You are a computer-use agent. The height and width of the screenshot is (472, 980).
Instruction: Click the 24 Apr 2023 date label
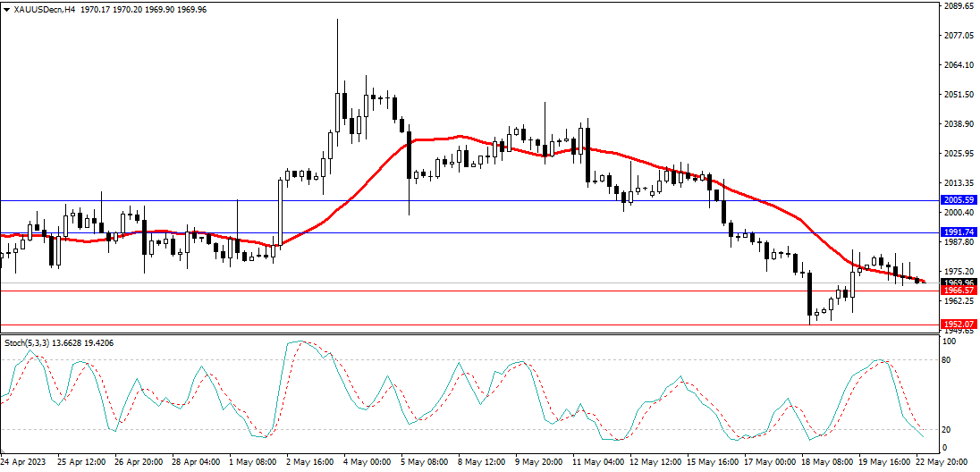point(24,463)
